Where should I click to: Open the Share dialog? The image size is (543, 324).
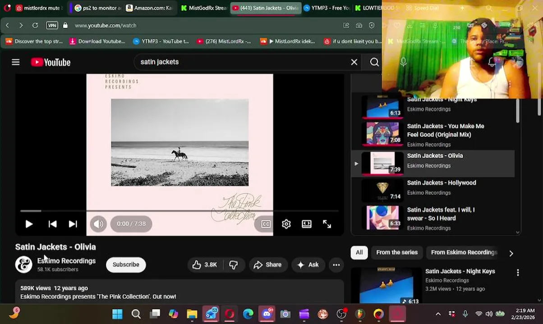click(268, 265)
